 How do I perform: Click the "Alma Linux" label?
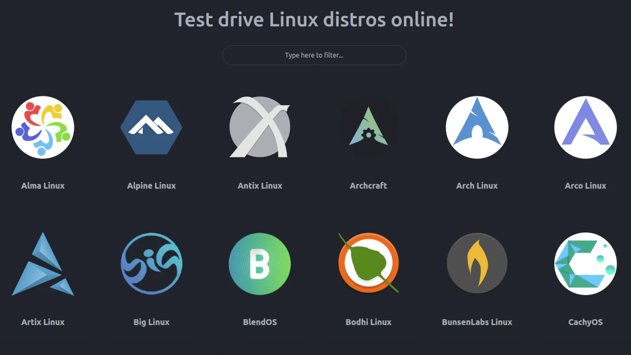[43, 186]
